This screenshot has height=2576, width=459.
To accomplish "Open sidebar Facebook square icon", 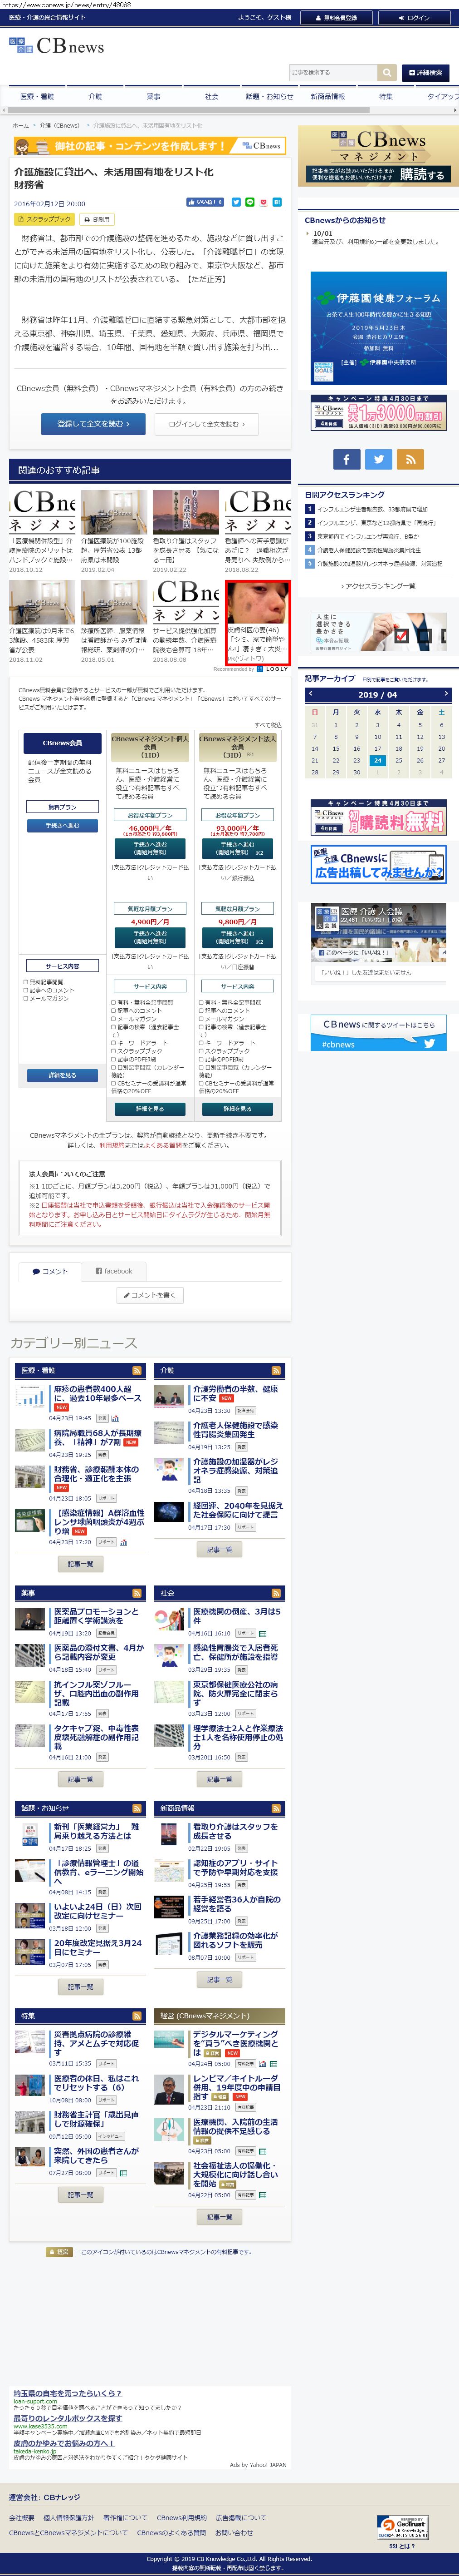I will (346, 459).
